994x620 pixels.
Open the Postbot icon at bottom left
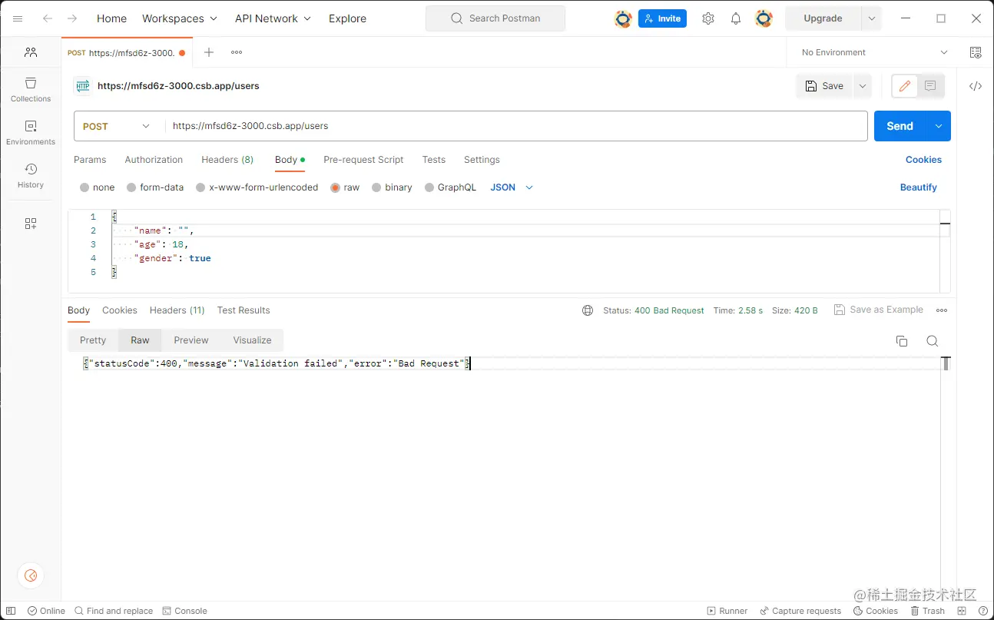coord(31,575)
